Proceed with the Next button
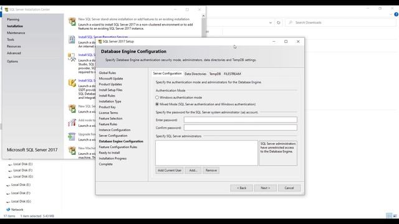Screen dimensions: 399x224 tap(266, 188)
